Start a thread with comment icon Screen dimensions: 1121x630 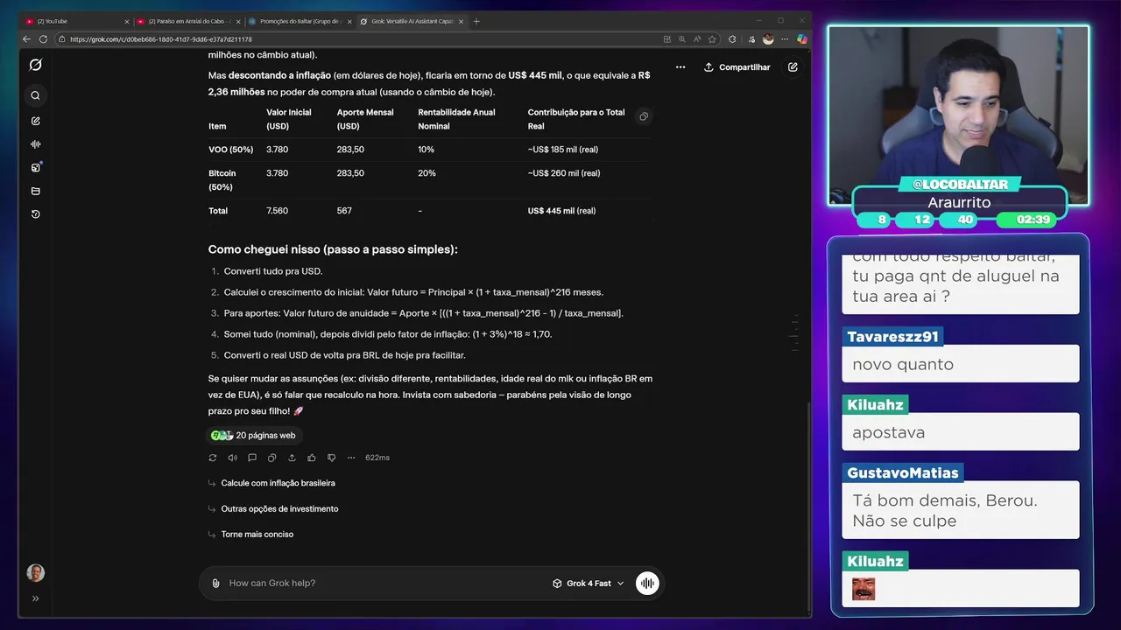coord(252,458)
